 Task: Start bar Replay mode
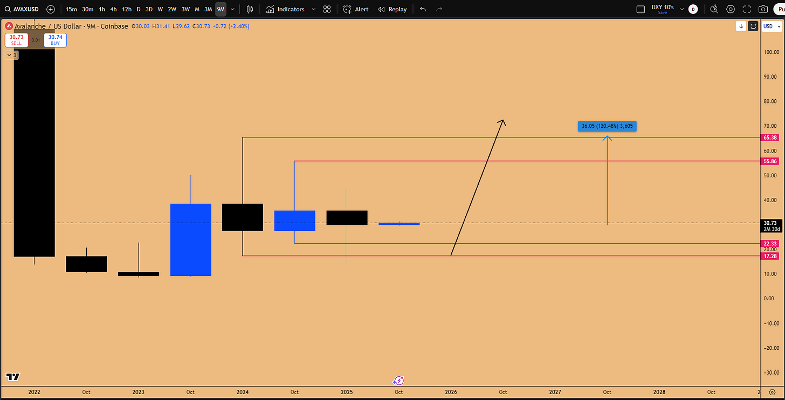click(x=392, y=9)
